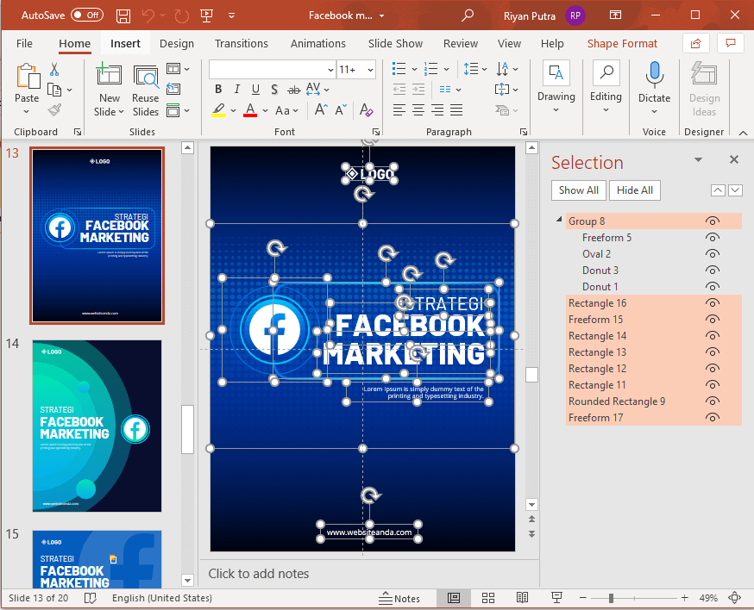Screen dimensions: 754x610
Task: Toggle visibility of Group 8
Action: point(713,221)
